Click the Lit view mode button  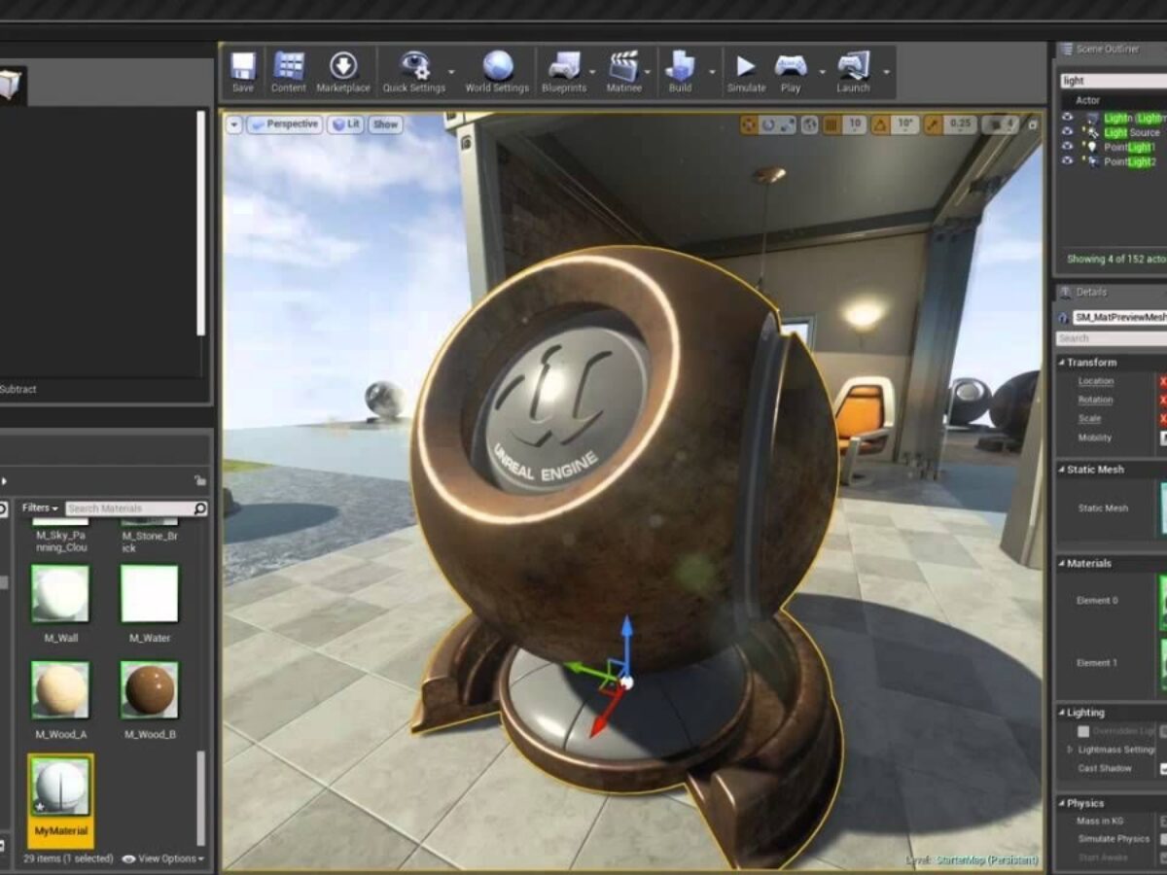point(345,124)
